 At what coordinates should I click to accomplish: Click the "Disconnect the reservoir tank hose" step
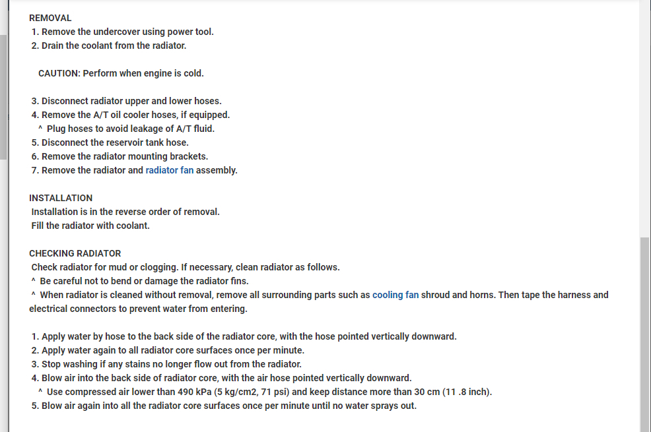coord(115,142)
